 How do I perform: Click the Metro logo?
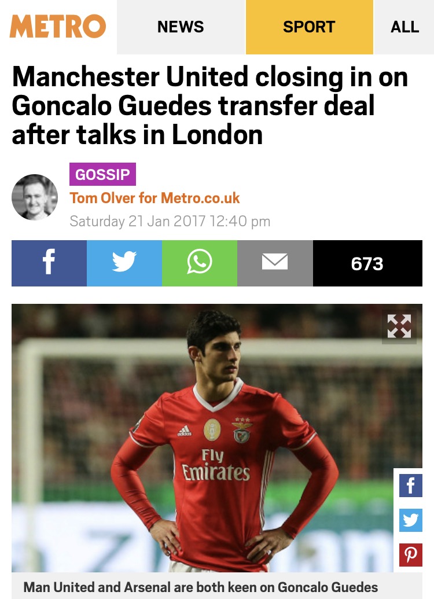(58, 27)
